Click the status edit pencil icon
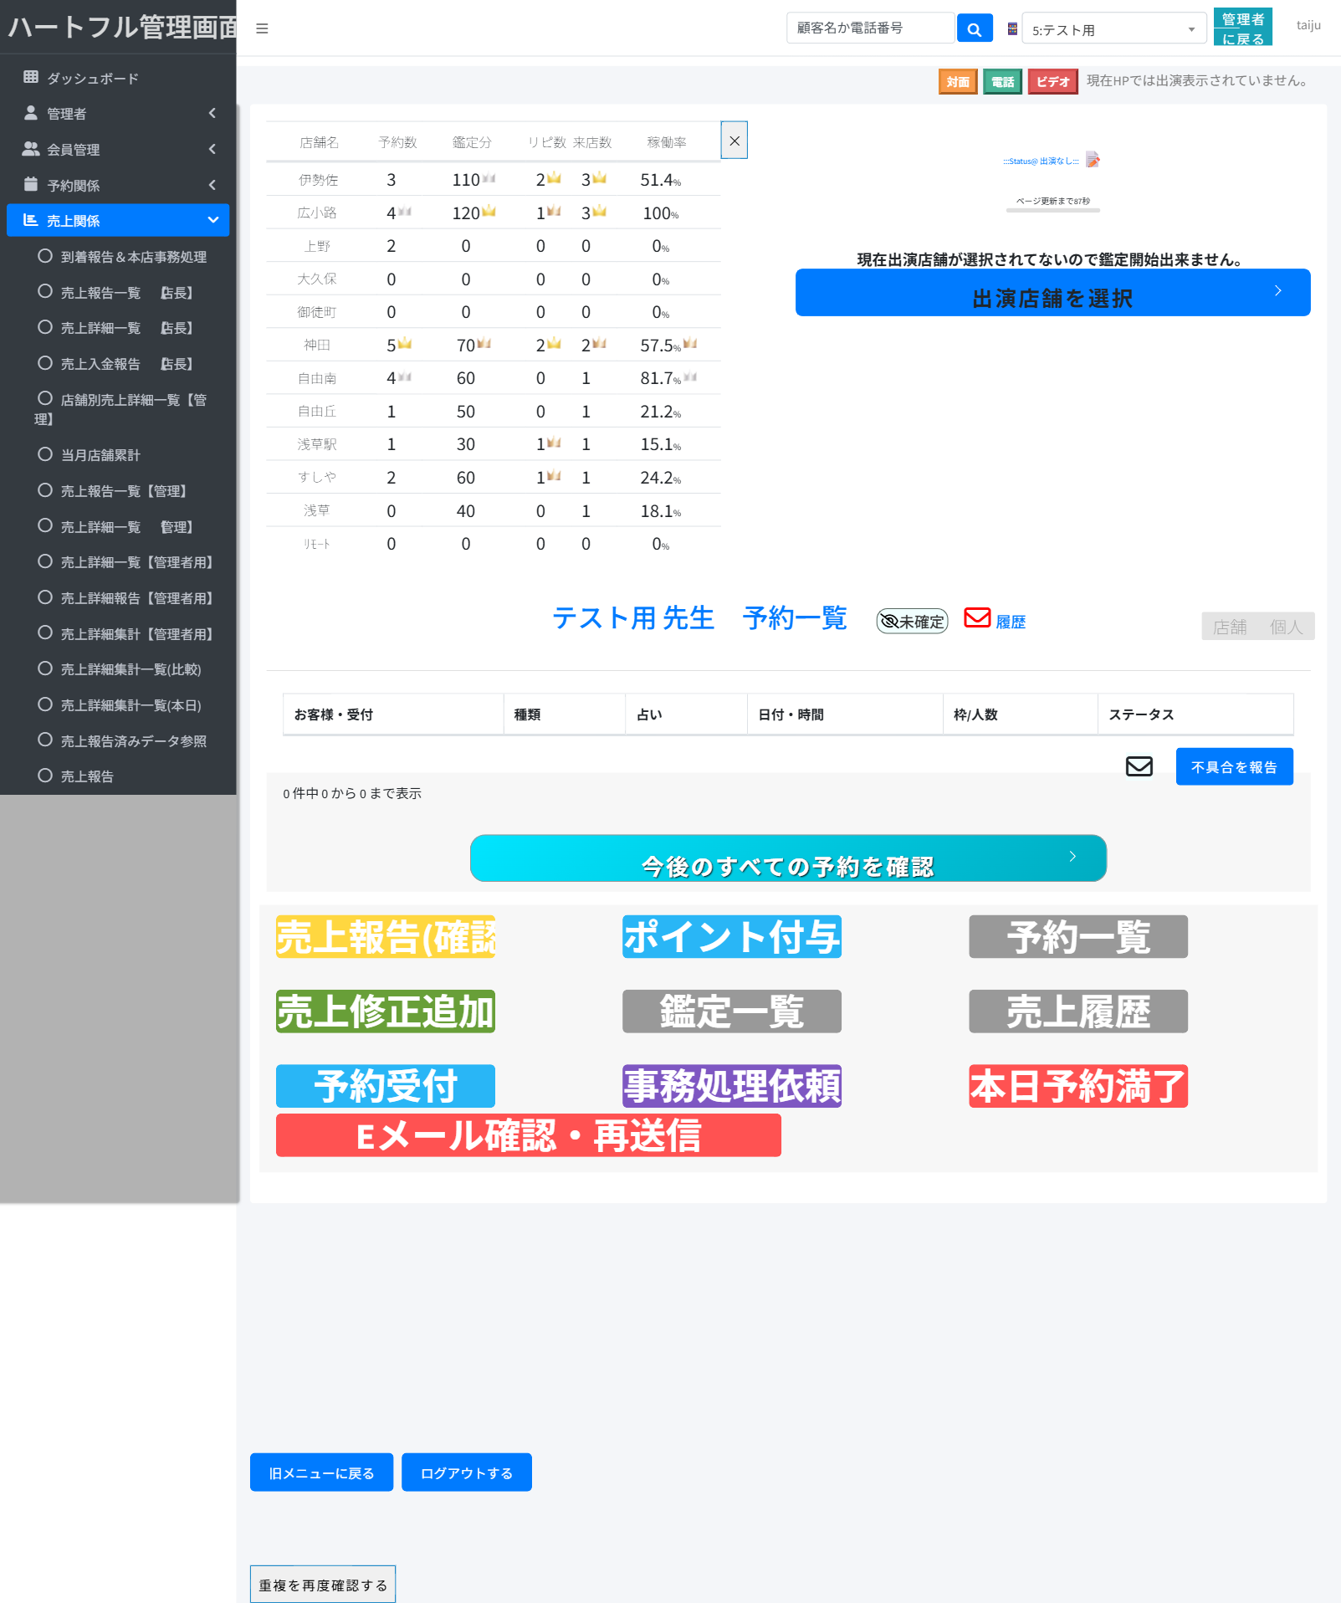The width and height of the screenshot is (1341, 1603). click(1093, 160)
